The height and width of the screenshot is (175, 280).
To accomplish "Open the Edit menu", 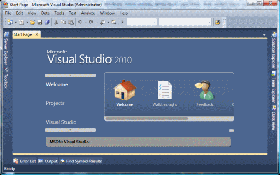I will [x=19, y=13].
